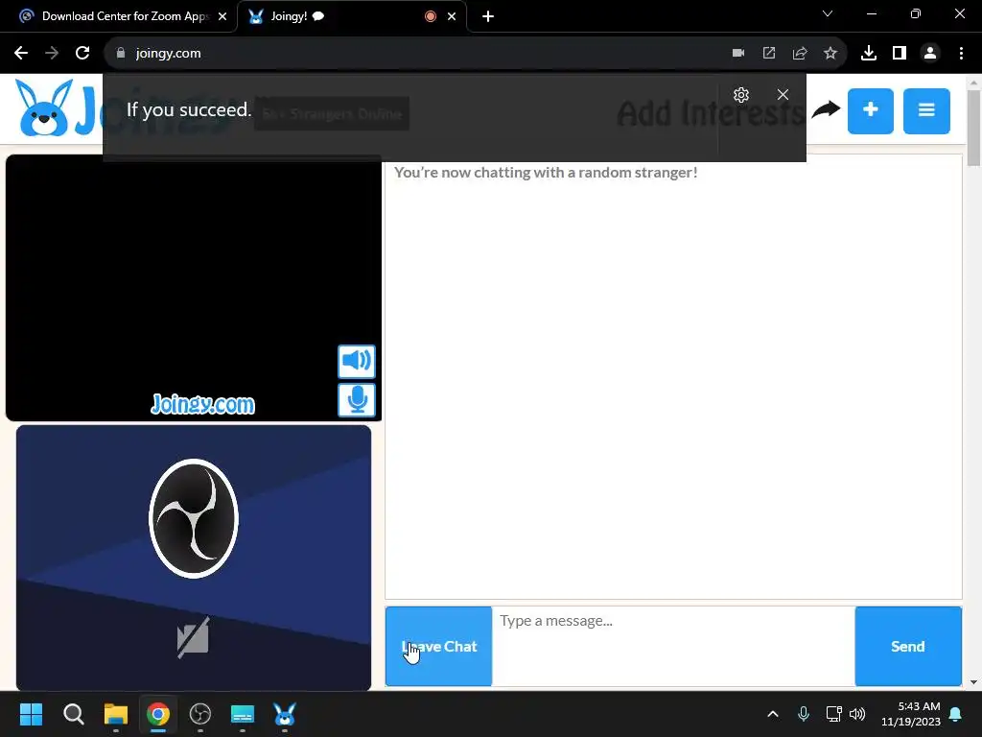Viewport: 982px width, 737px height.
Task: View site information lock icon
Action: (x=120, y=54)
